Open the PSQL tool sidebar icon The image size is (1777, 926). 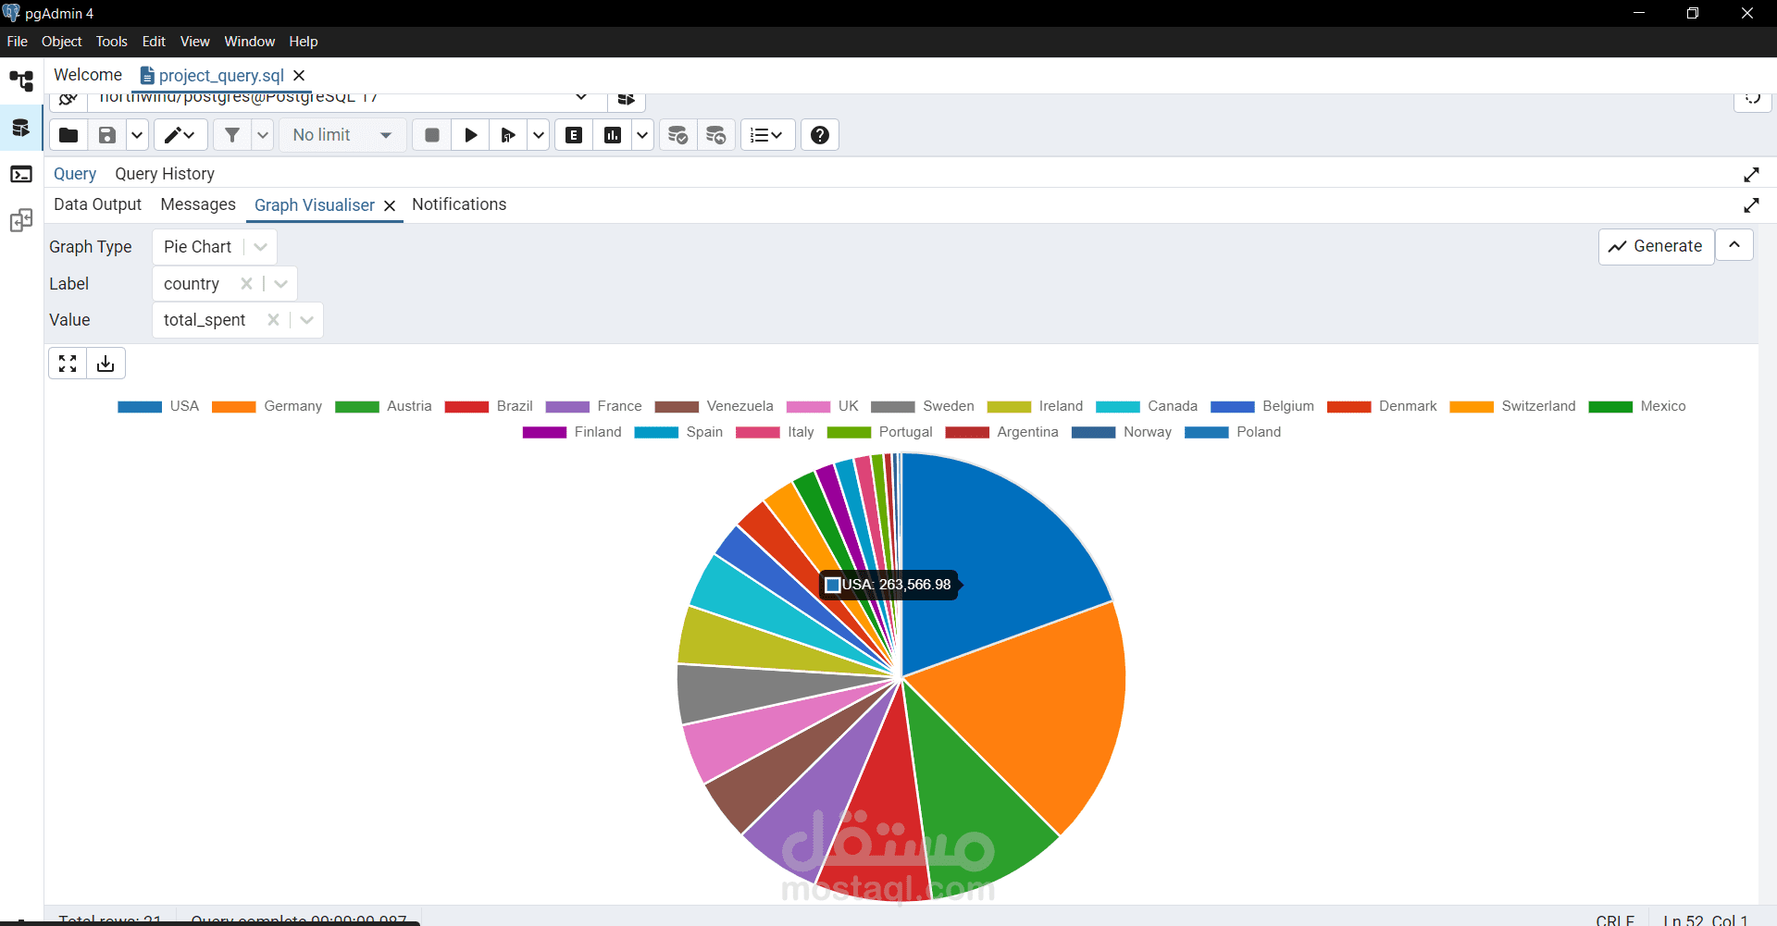point(21,174)
